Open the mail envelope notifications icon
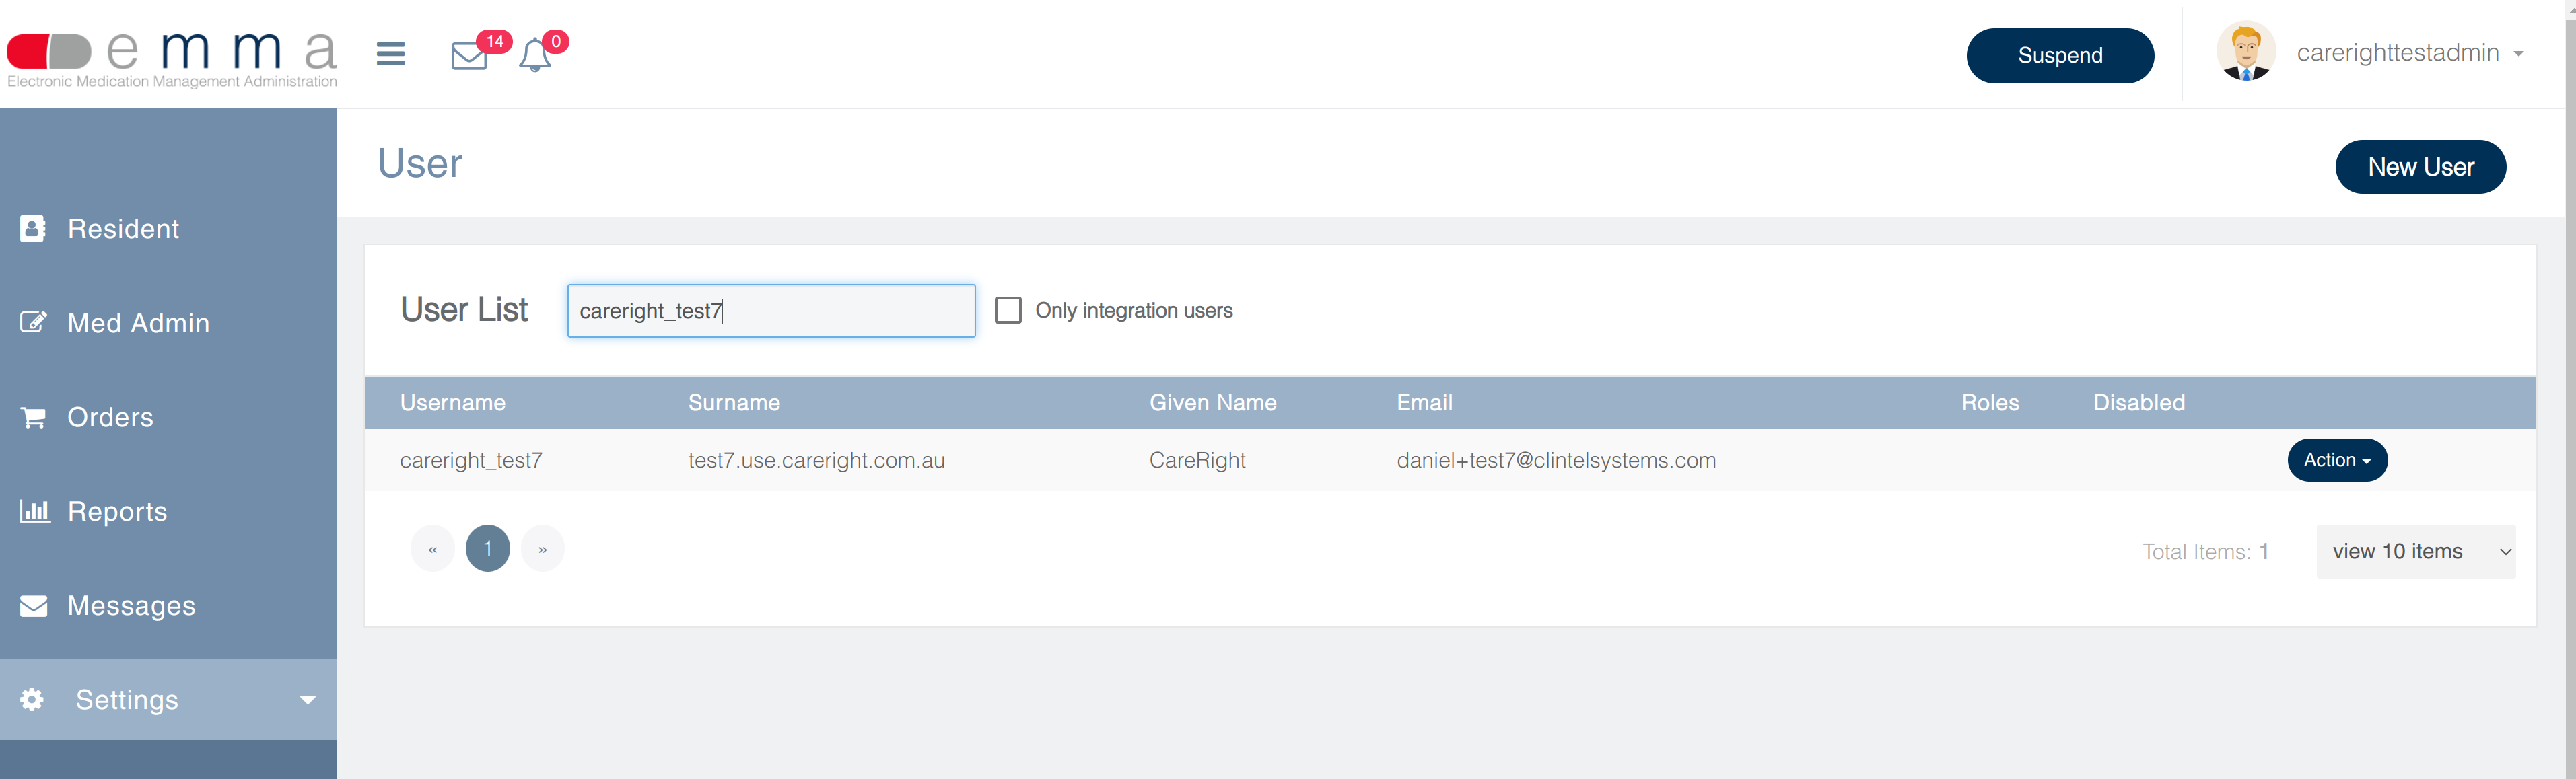The width and height of the screenshot is (2576, 779). pos(469,55)
